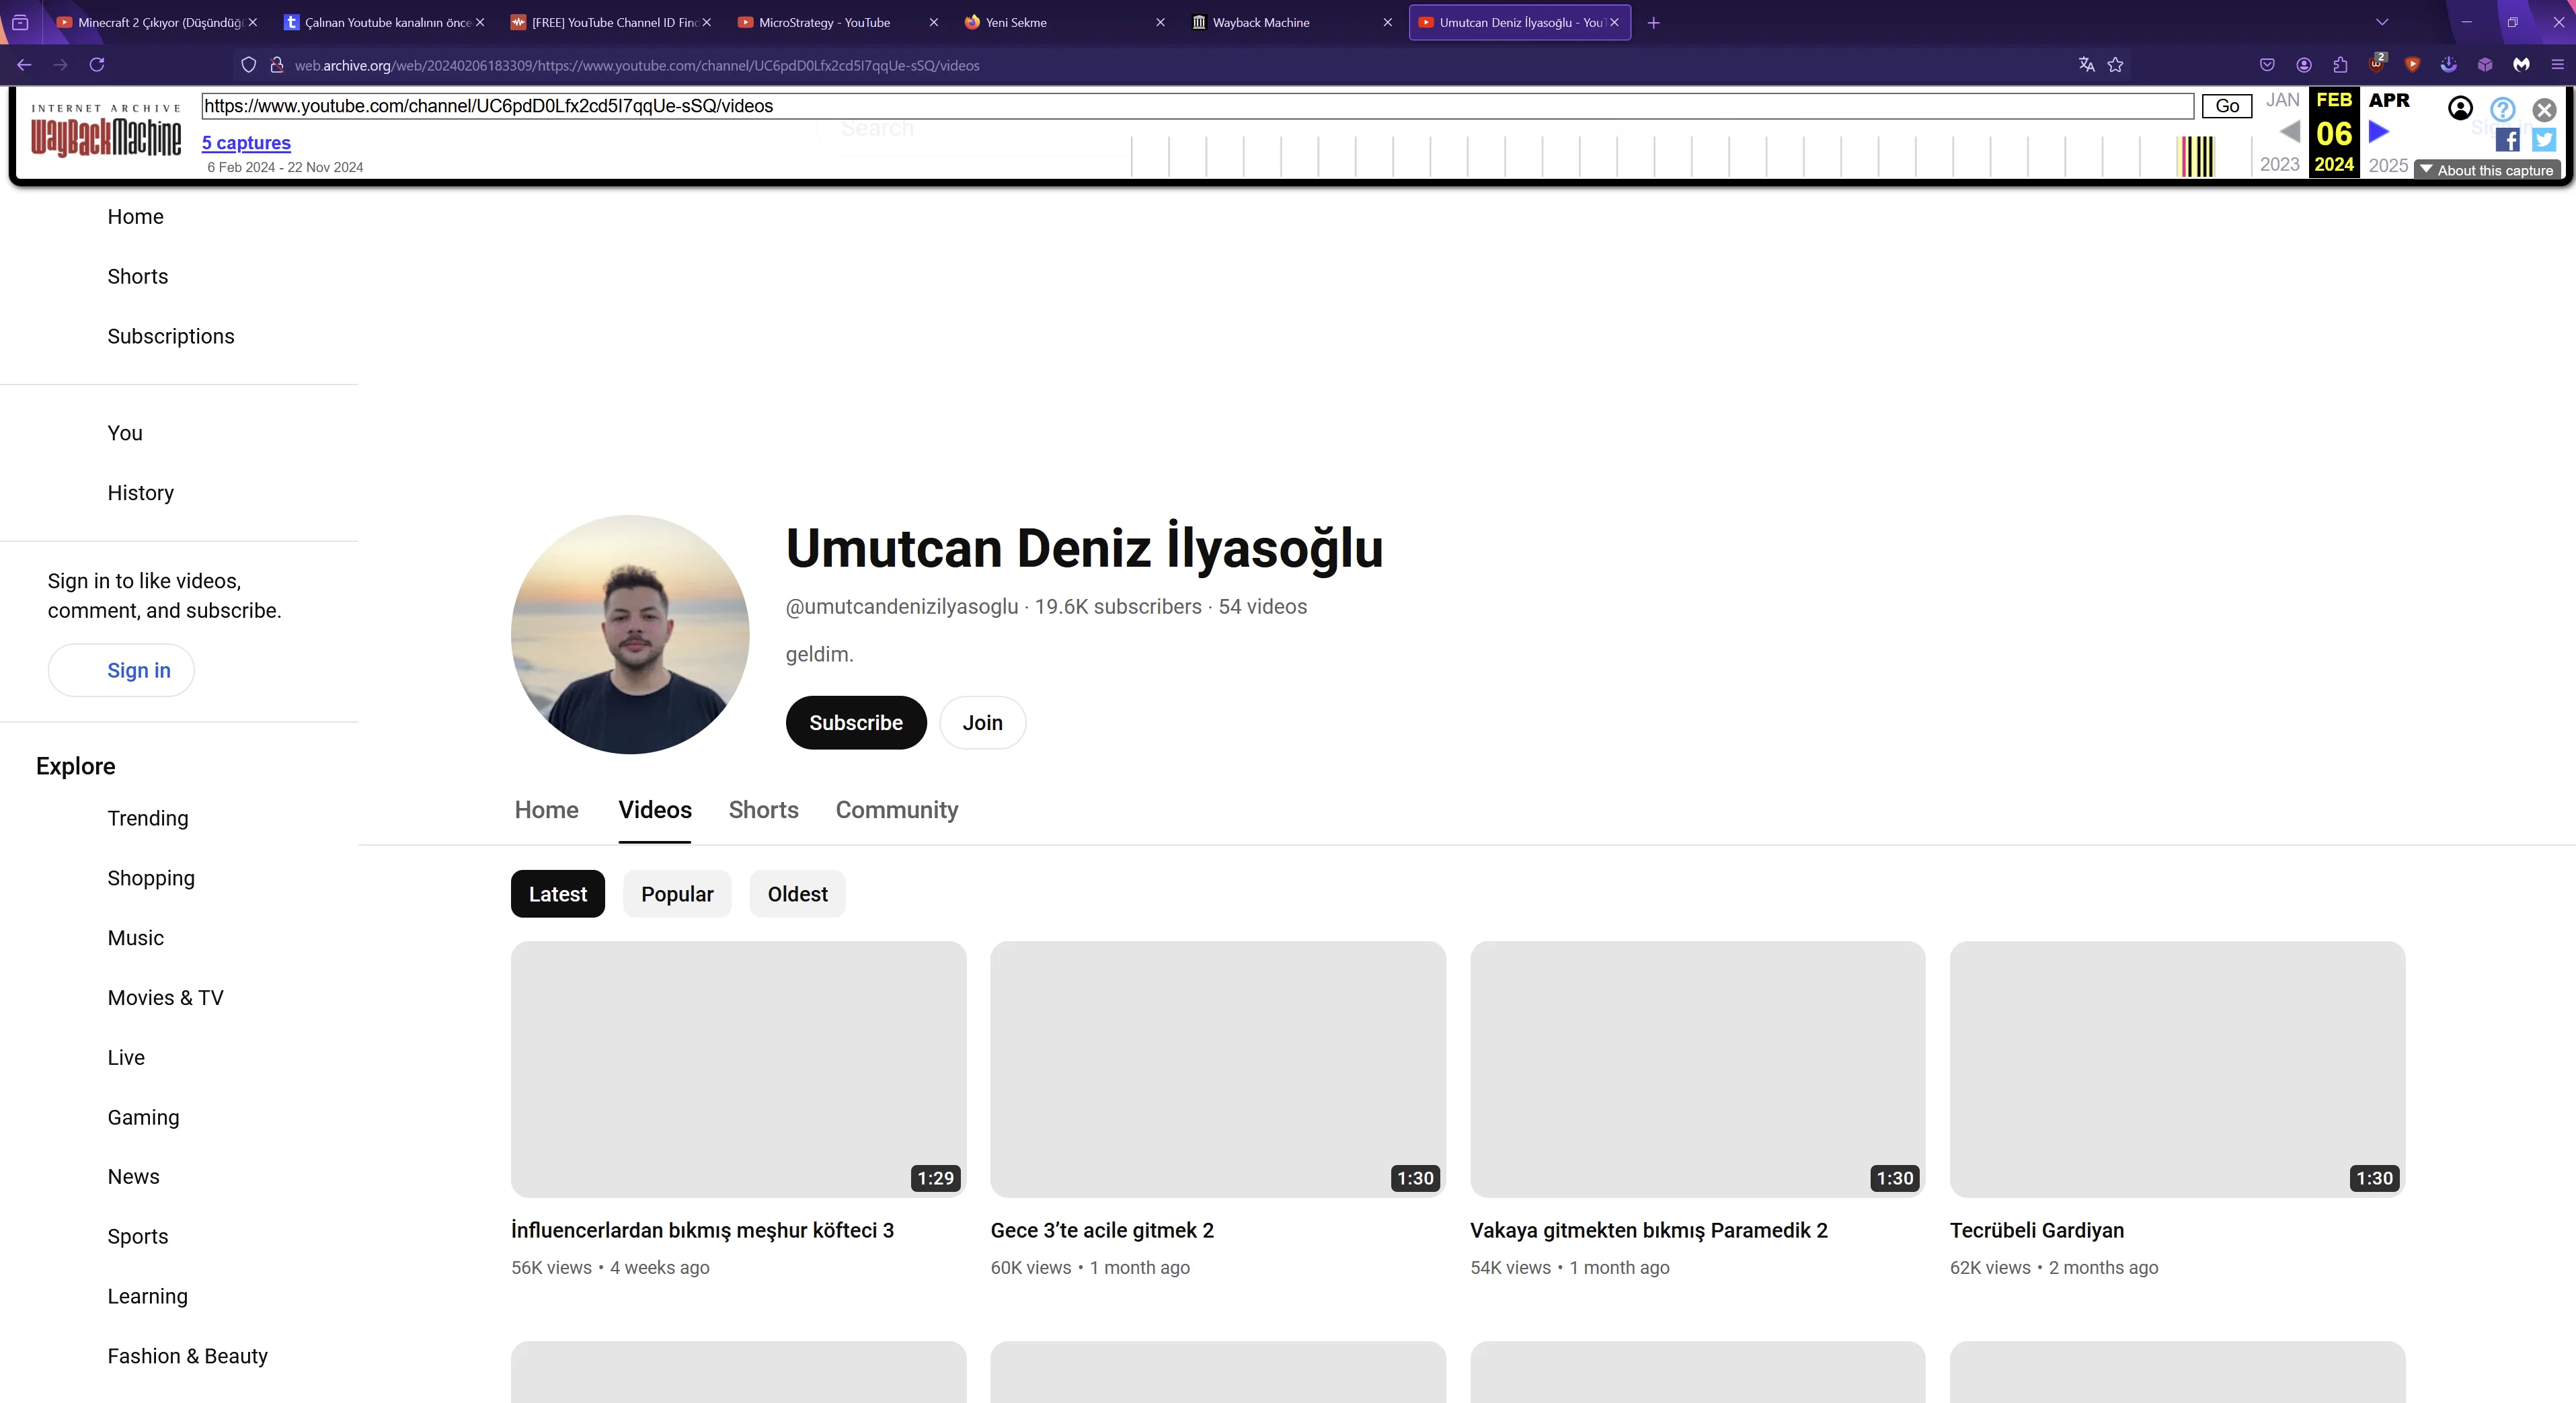The image size is (2576, 1403).
Task: Open Firefox View icon in tab bar
Action: click(x=20, y=22)
